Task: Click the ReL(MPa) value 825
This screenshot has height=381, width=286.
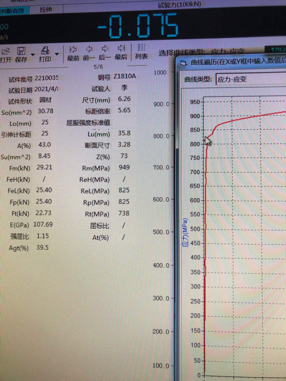Action: [x=124, y=190]
